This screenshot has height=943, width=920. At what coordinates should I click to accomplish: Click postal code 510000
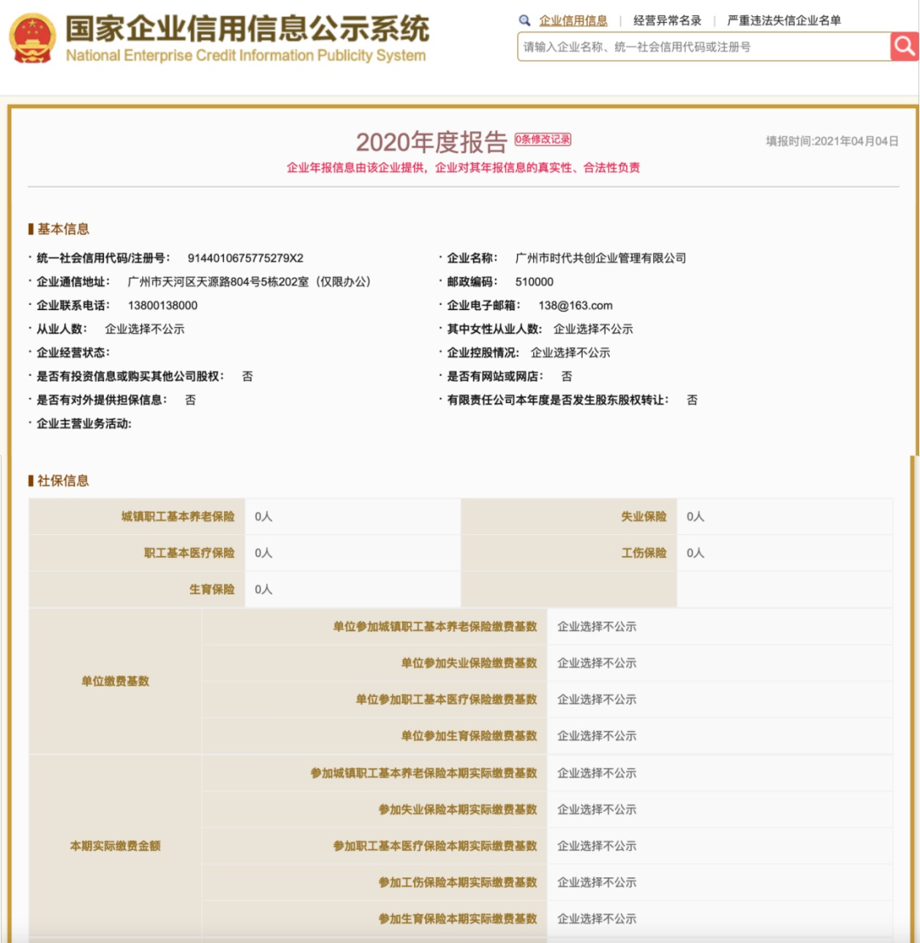point(534,282)
